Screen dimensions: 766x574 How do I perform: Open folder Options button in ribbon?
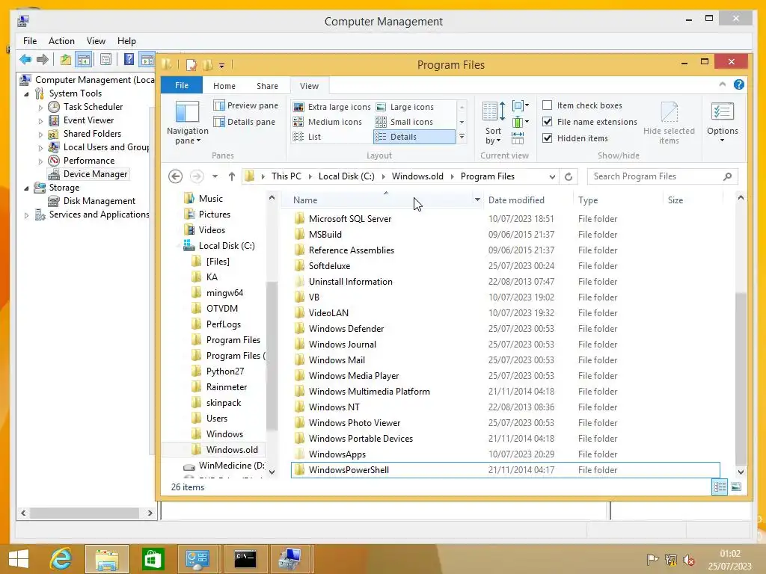tap(722, 122)
